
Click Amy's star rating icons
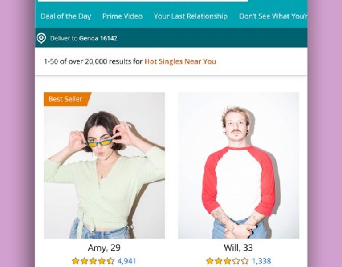[93, 261]
